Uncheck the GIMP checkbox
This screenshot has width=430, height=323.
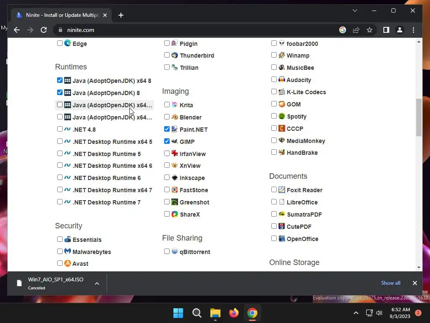167,141
